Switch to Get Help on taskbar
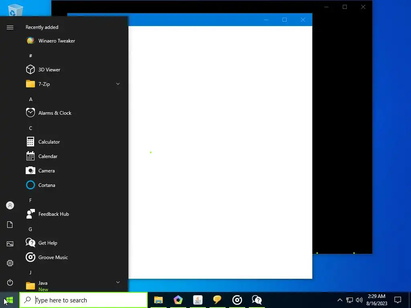The image size is (411, 308). tap(256, 300)
